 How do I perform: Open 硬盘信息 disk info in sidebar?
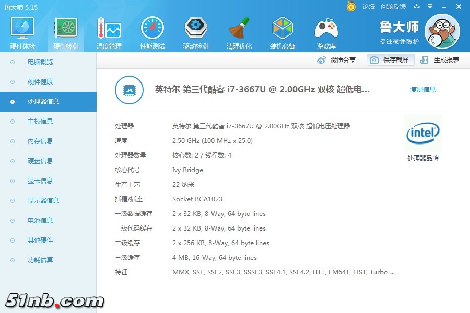point(40,161)
